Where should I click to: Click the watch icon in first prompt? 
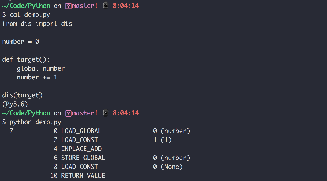tap(106, 6)
